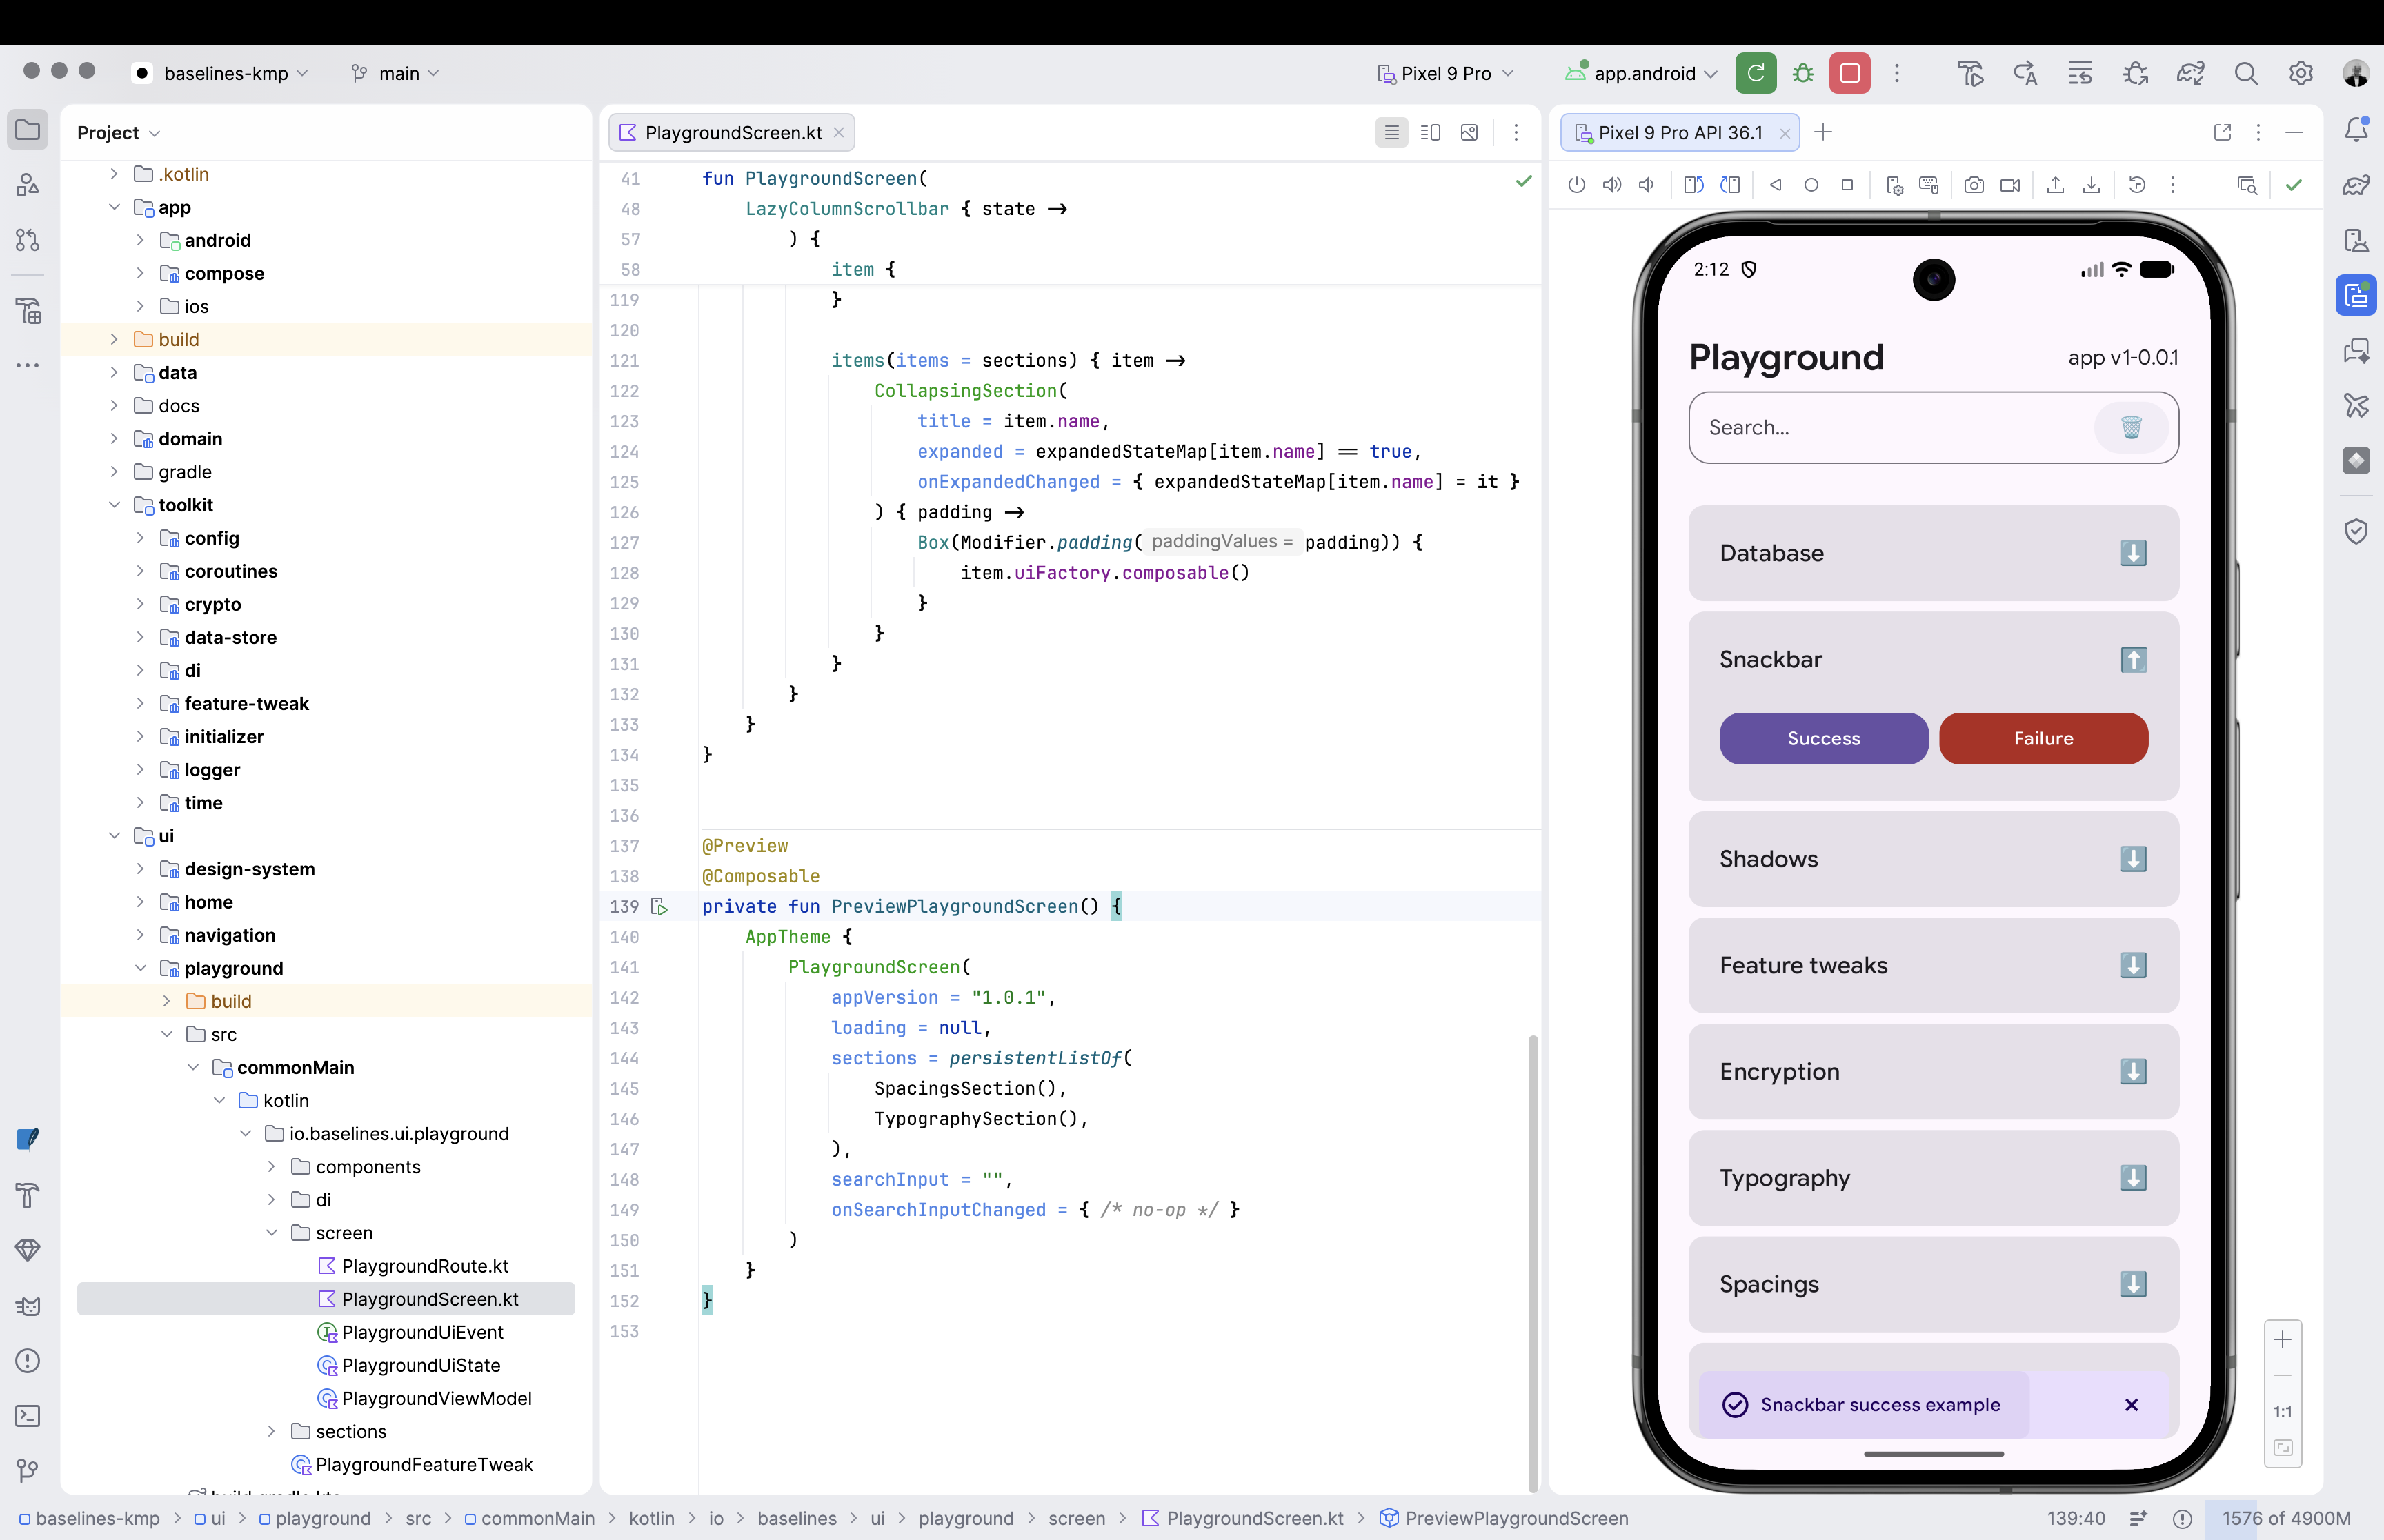Tap the Android Back navigation triangle
Viewport: 2384px width, 1540px height.
(x=1777, y=185)
